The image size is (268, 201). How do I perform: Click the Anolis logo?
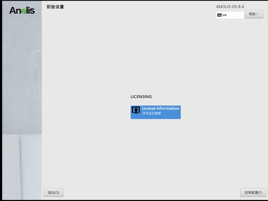point(22,10)
